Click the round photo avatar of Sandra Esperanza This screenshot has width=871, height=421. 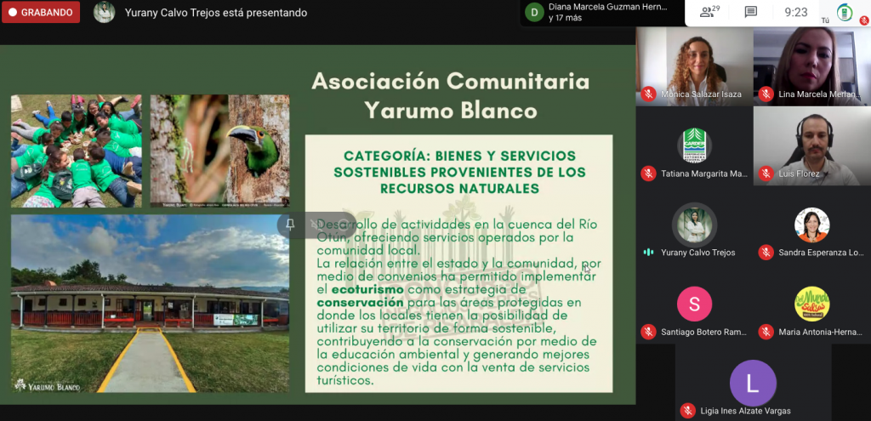812,225
